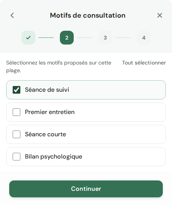
Task: Jump to step 4 in the stepper
Action: [x=144, y=38]
